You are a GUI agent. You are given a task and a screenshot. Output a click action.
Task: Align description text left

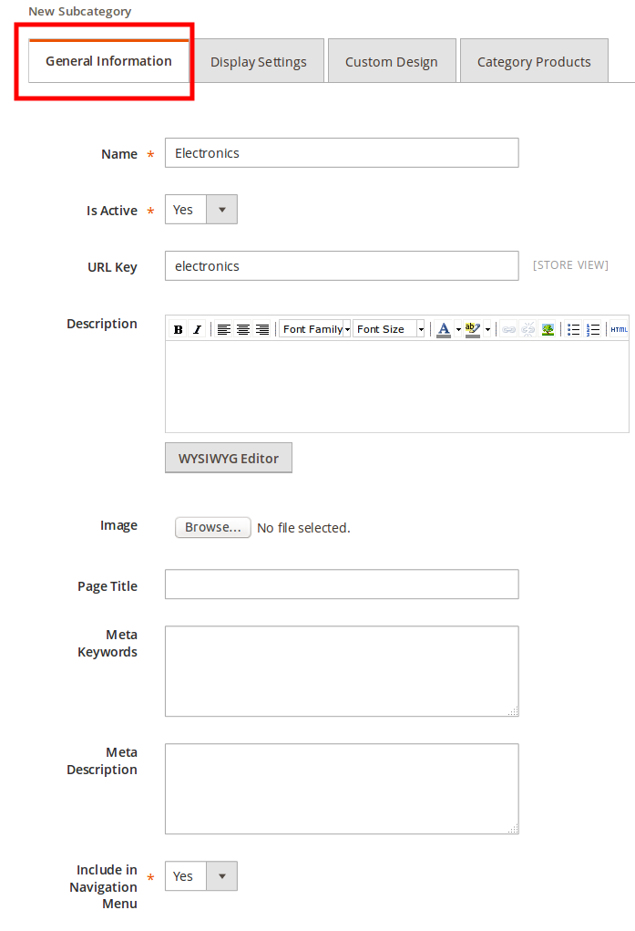tap(224, 329)
